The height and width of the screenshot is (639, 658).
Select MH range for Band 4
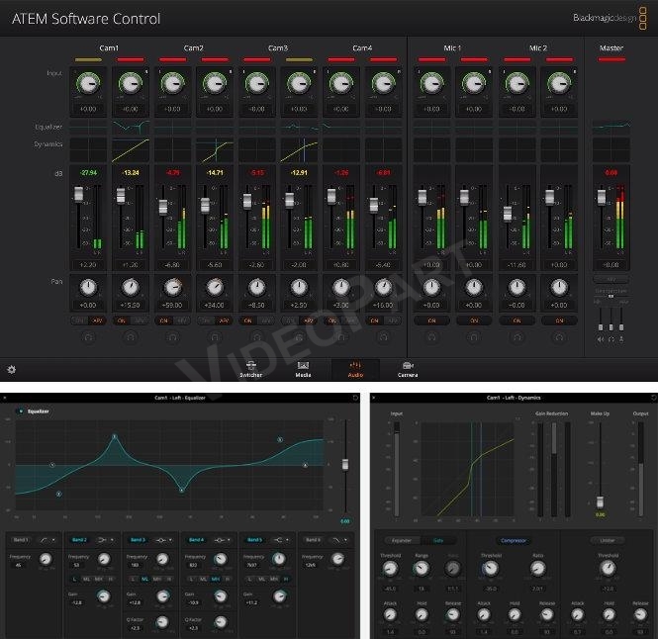[216, 579]
